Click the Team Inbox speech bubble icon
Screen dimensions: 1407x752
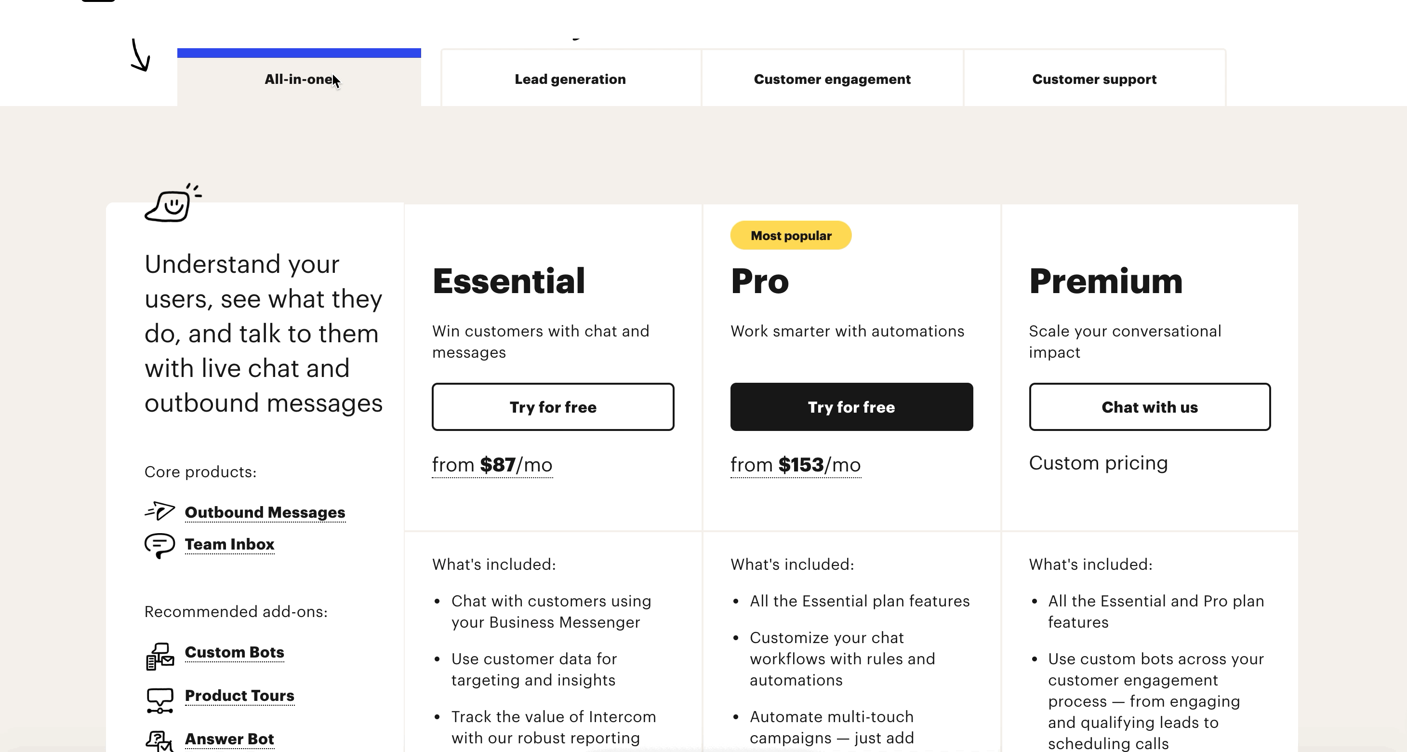(159, 545)
